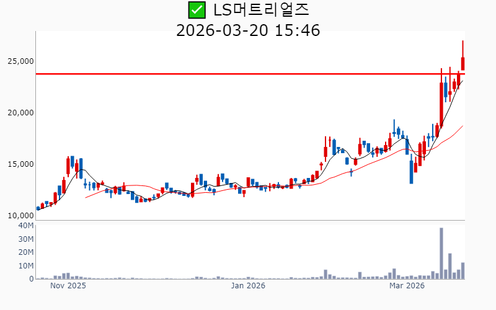496x310 pixels.
Task: Select the Nov 2025 date axis label
Action: (68, 286)
